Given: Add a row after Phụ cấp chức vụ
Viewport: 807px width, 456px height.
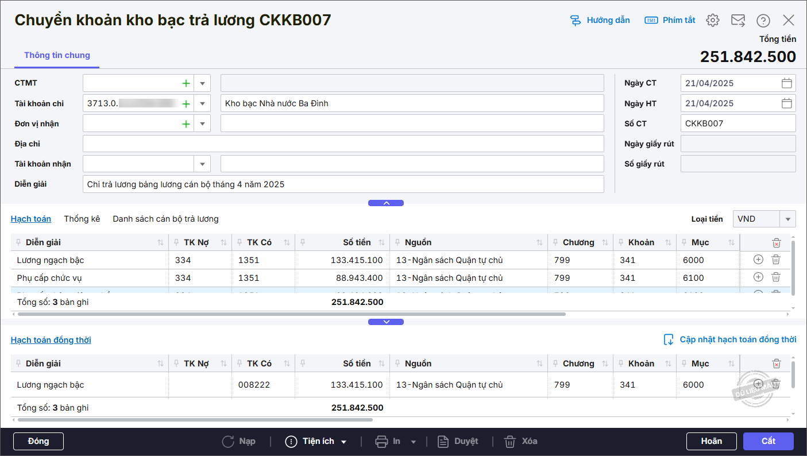Looking at the screenshot, I should pyautogui.click(x=758, y=277).
